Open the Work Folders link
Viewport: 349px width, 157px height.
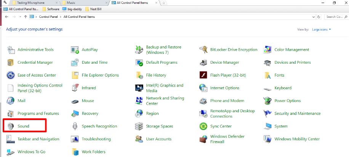click(93, 152)
